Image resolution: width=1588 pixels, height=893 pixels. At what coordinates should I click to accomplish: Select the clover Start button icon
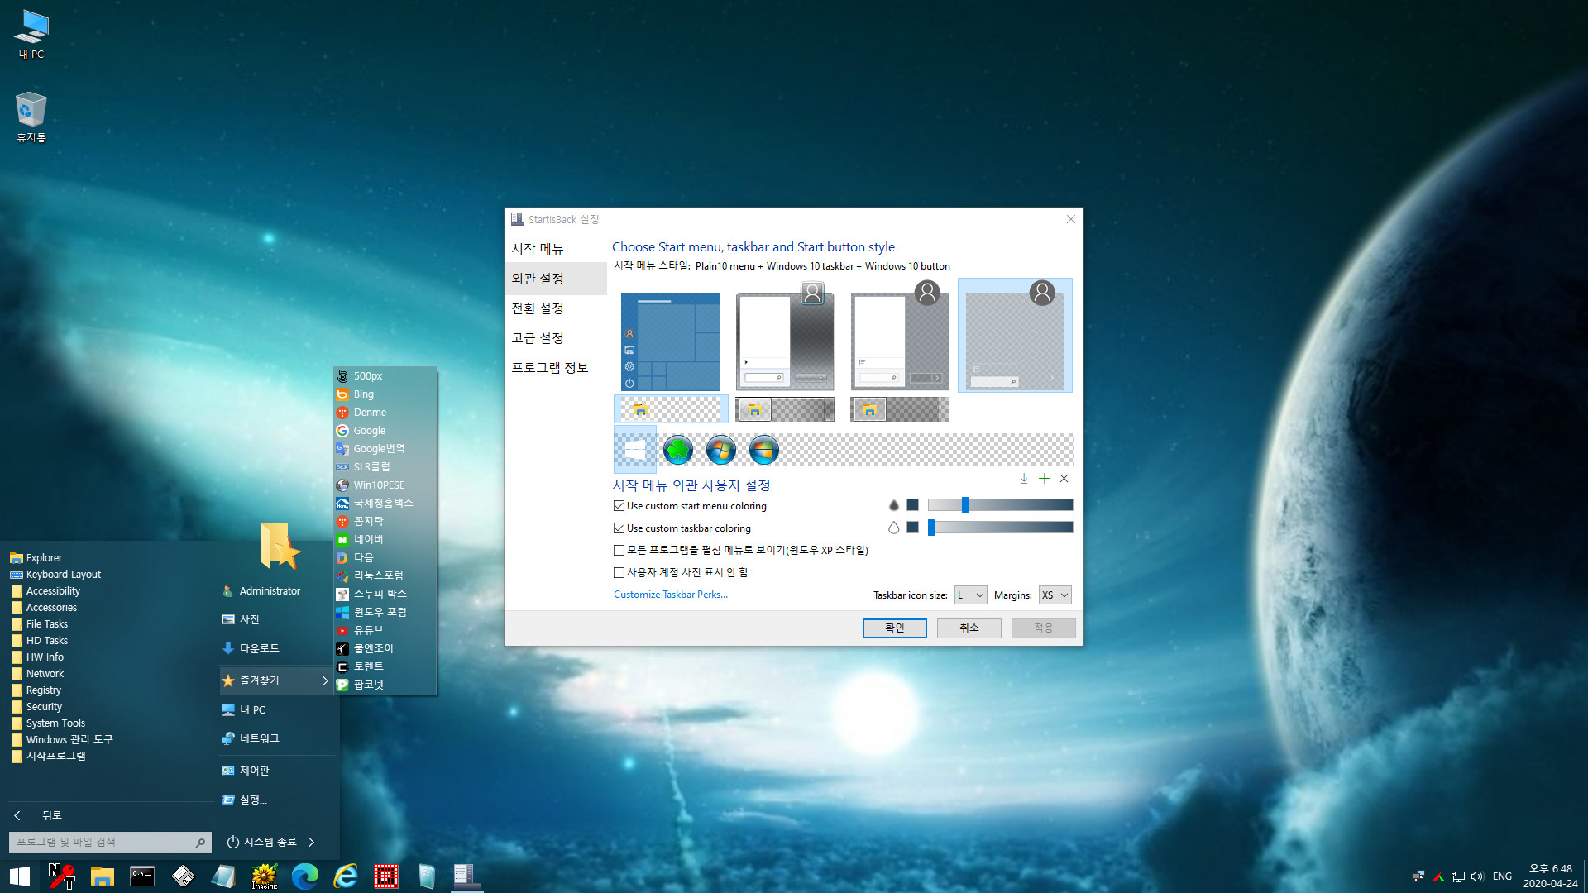(x=678, y=450)
